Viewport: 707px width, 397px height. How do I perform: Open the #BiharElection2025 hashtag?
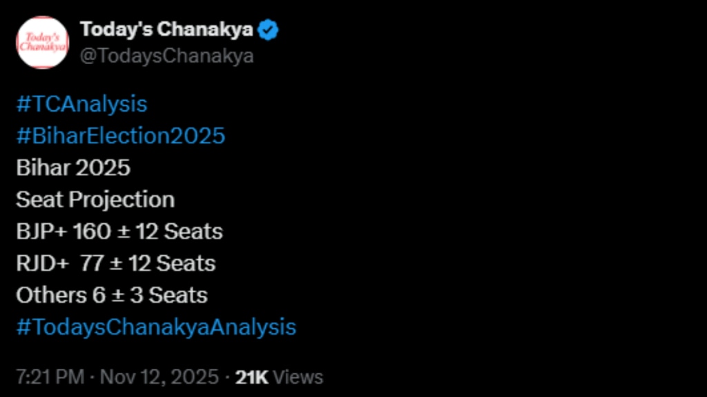tap(121, 136)
